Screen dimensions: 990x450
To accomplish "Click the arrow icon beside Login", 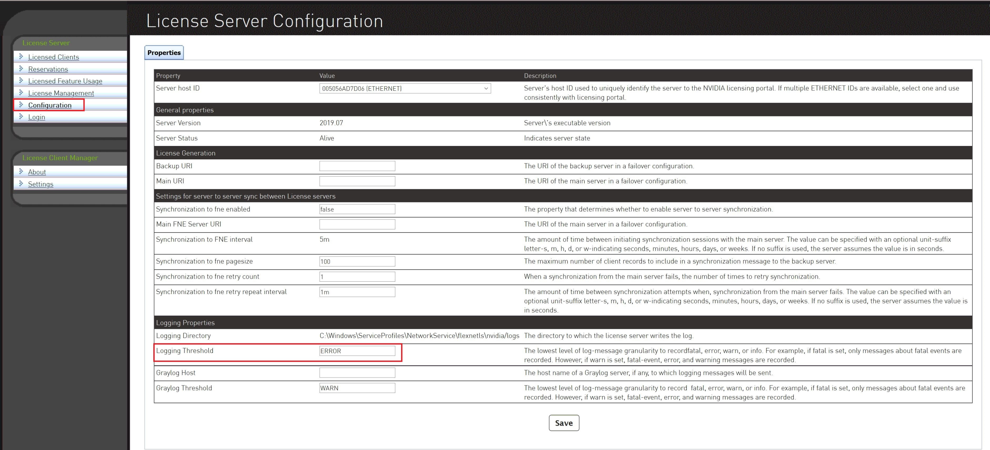I will [21, 117].
